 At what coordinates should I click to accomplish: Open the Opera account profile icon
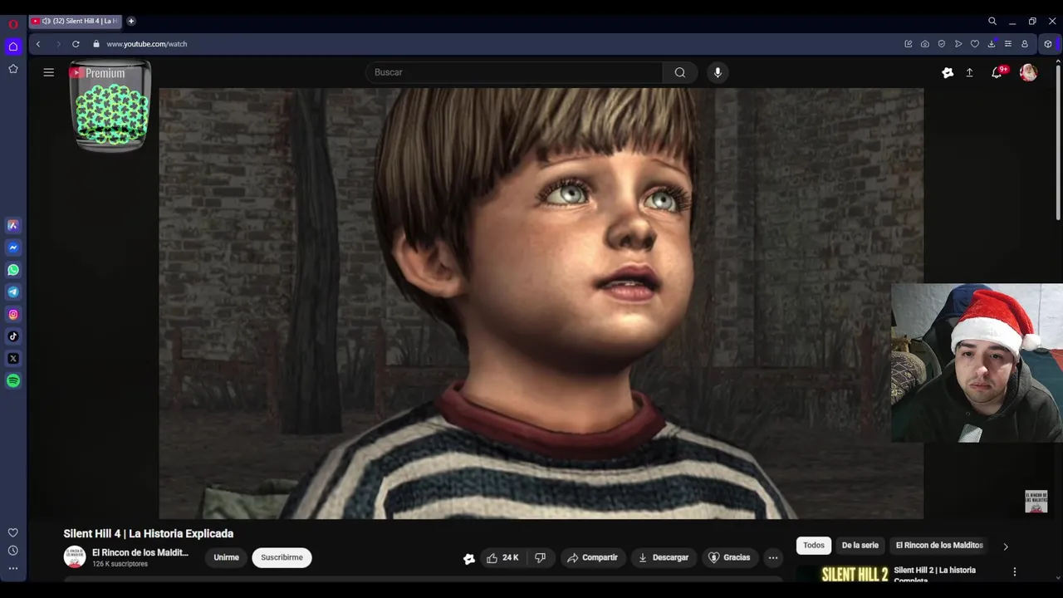1025,44
